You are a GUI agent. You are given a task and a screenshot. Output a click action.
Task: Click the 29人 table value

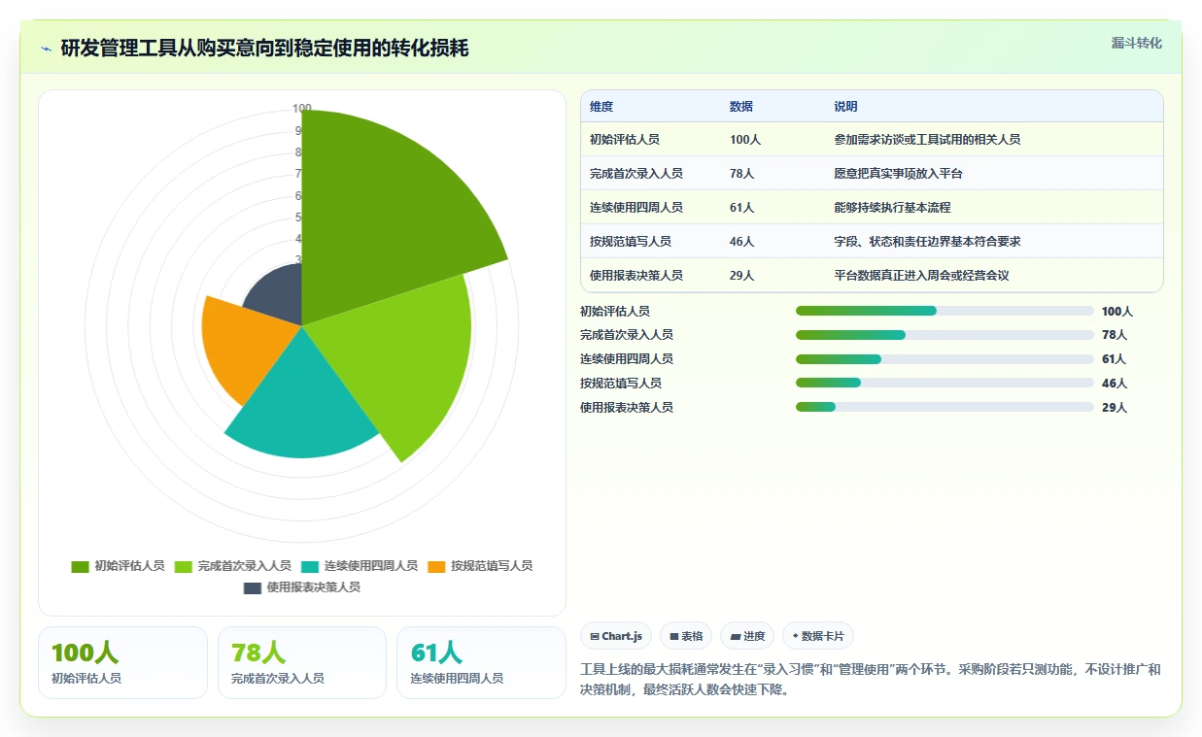(x=742, y=276)
